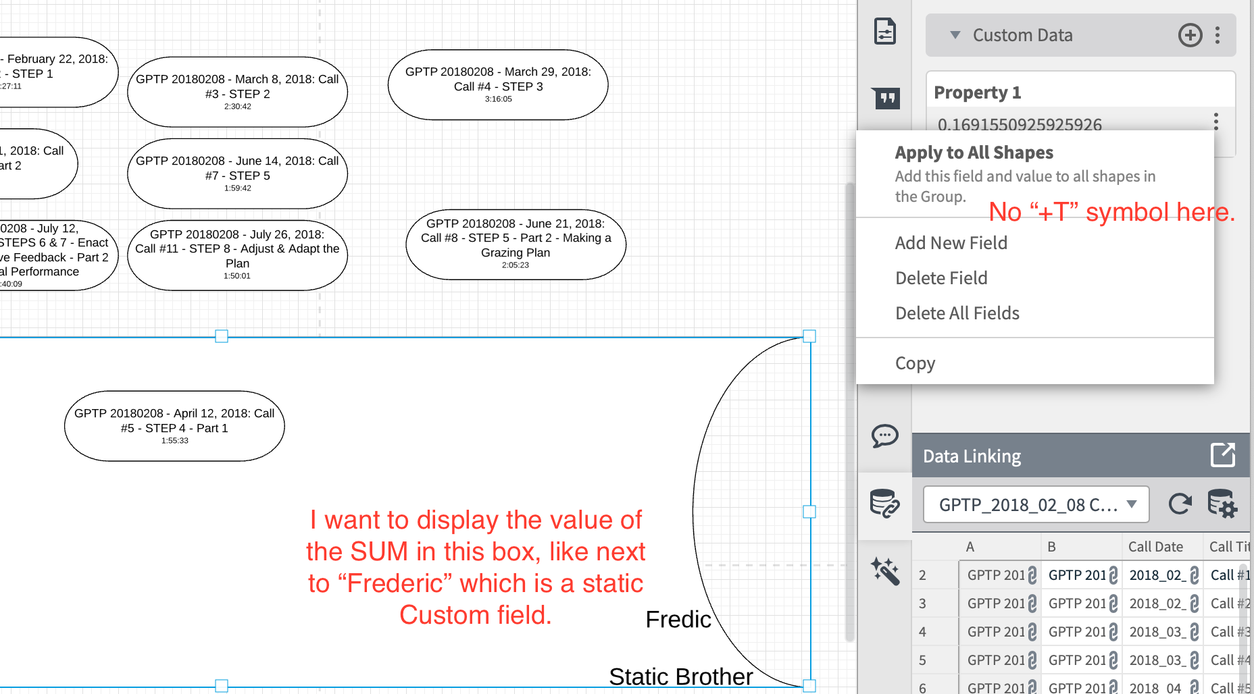Select the Property 1 field name

[x=977, y=92]
